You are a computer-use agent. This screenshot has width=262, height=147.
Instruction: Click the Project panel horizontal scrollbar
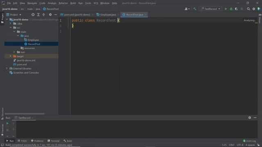[25, 114]
